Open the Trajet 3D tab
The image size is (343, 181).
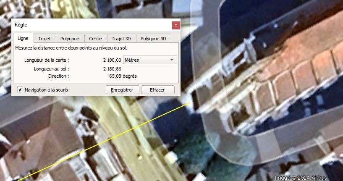[121, 39]
